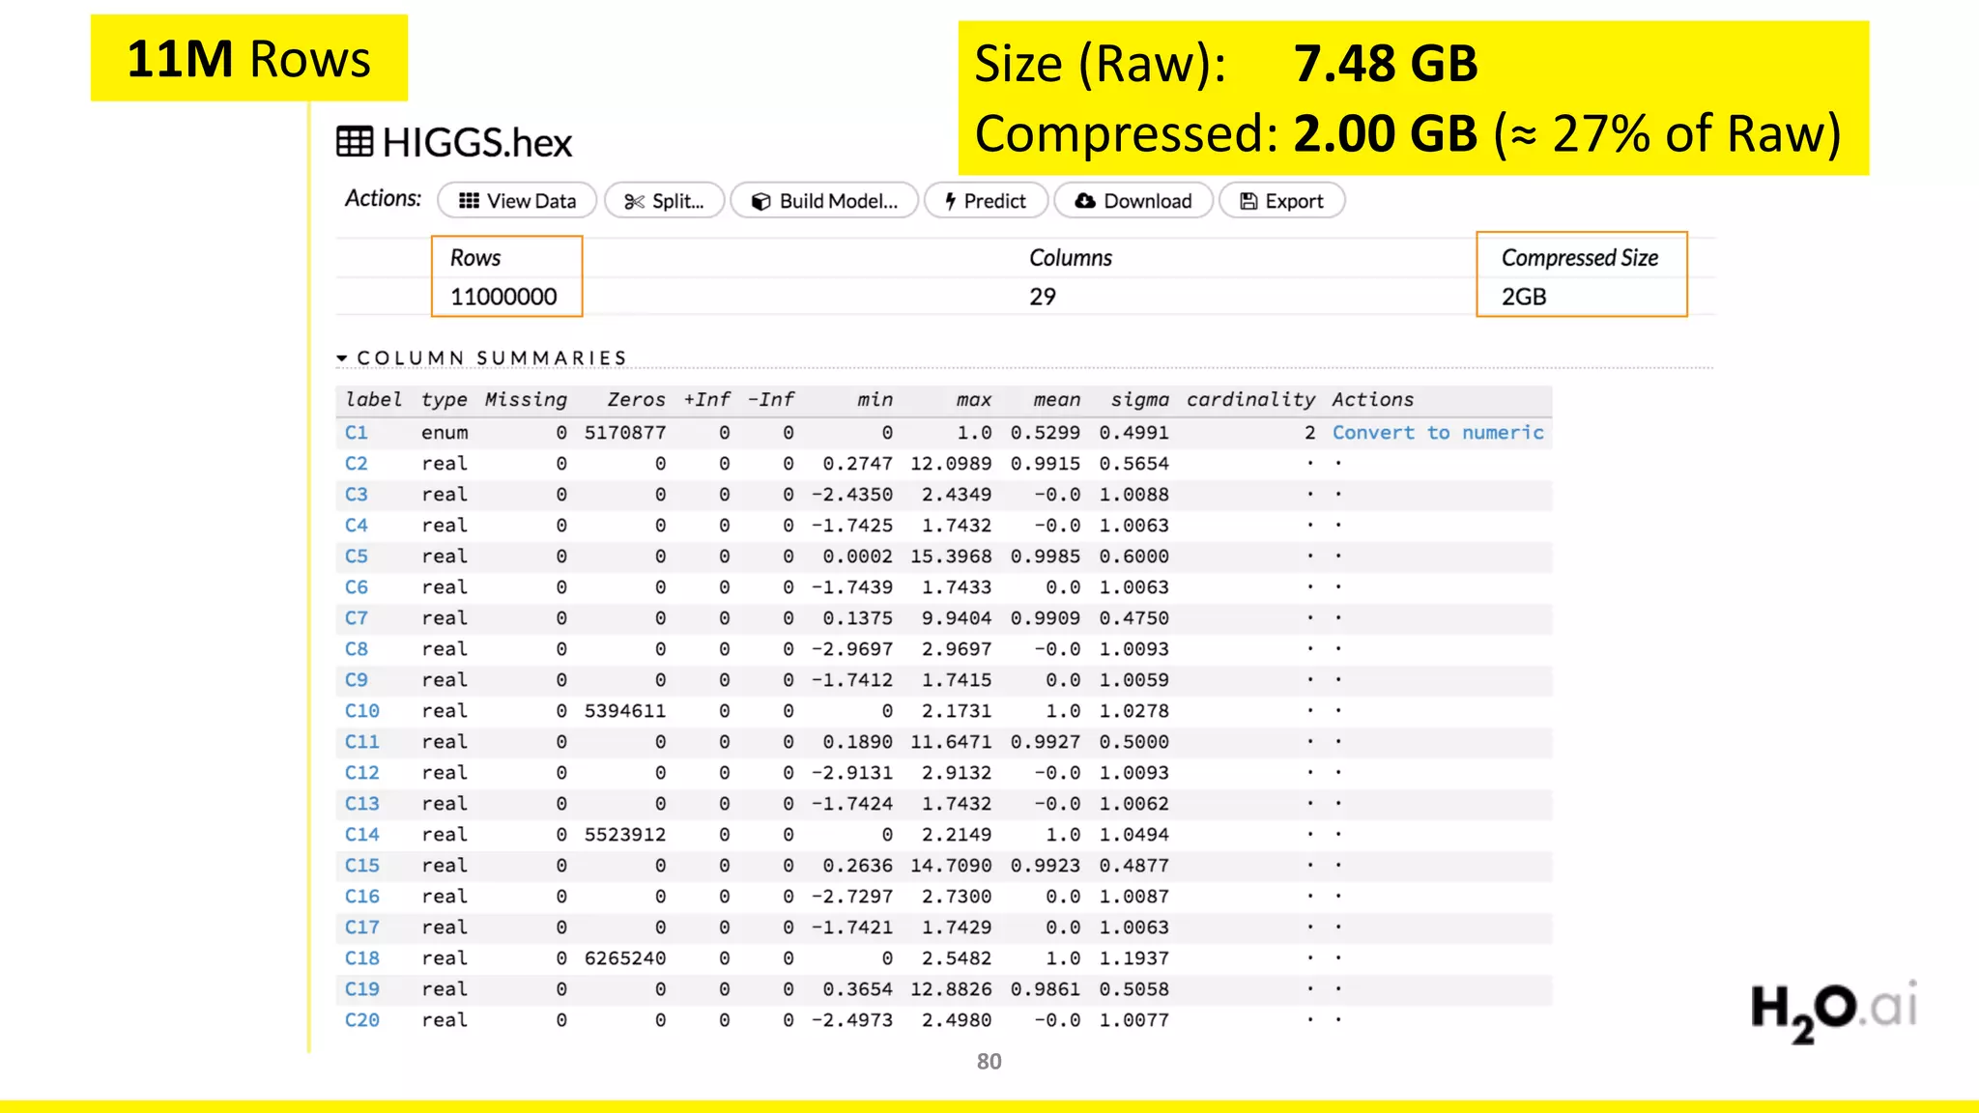The height and width of the screenshot is (1113, 1979).
Task: Click the cube icon on Build Model
Action: pyautogui.click(x=761, y=201)
